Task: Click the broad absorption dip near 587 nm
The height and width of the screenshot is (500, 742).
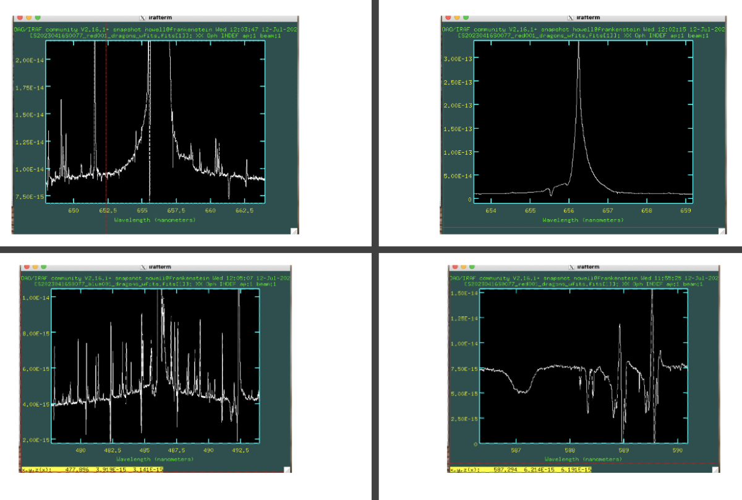Action: [x=524, y=390]
